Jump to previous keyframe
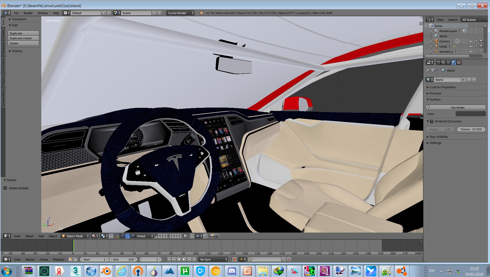This screenshot has height=277, width=490. click(x=174, y=259)
